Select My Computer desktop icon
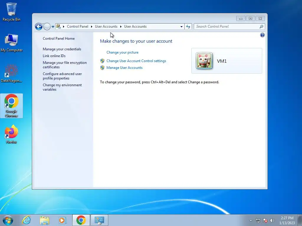302x226 pixels. [12, 43]
